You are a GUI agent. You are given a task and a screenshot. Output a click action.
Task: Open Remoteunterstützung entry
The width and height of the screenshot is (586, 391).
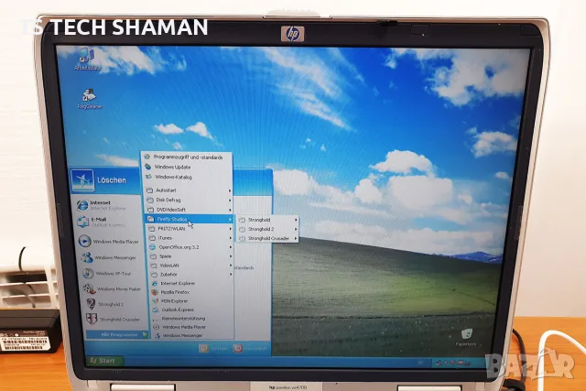coord(192,319)
